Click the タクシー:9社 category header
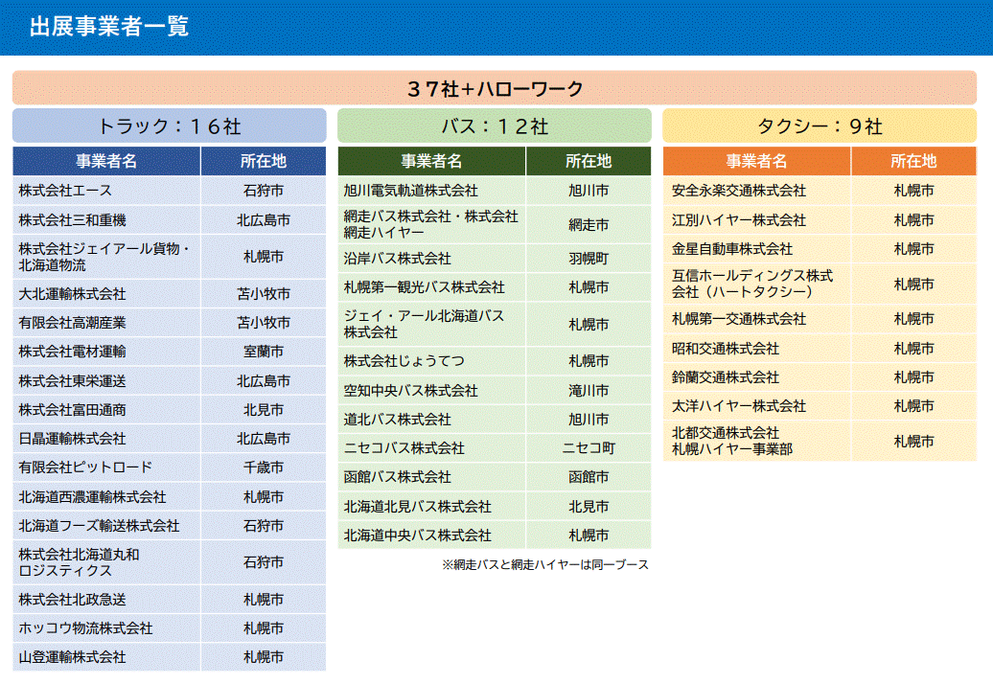 click(x=819, y=126)
